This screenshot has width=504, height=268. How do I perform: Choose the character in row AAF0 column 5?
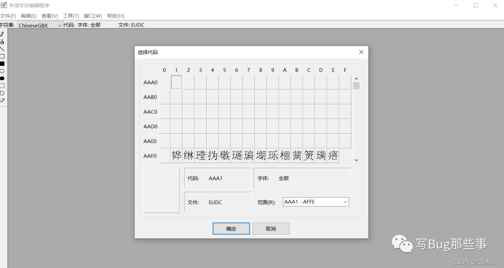(224, 156)
